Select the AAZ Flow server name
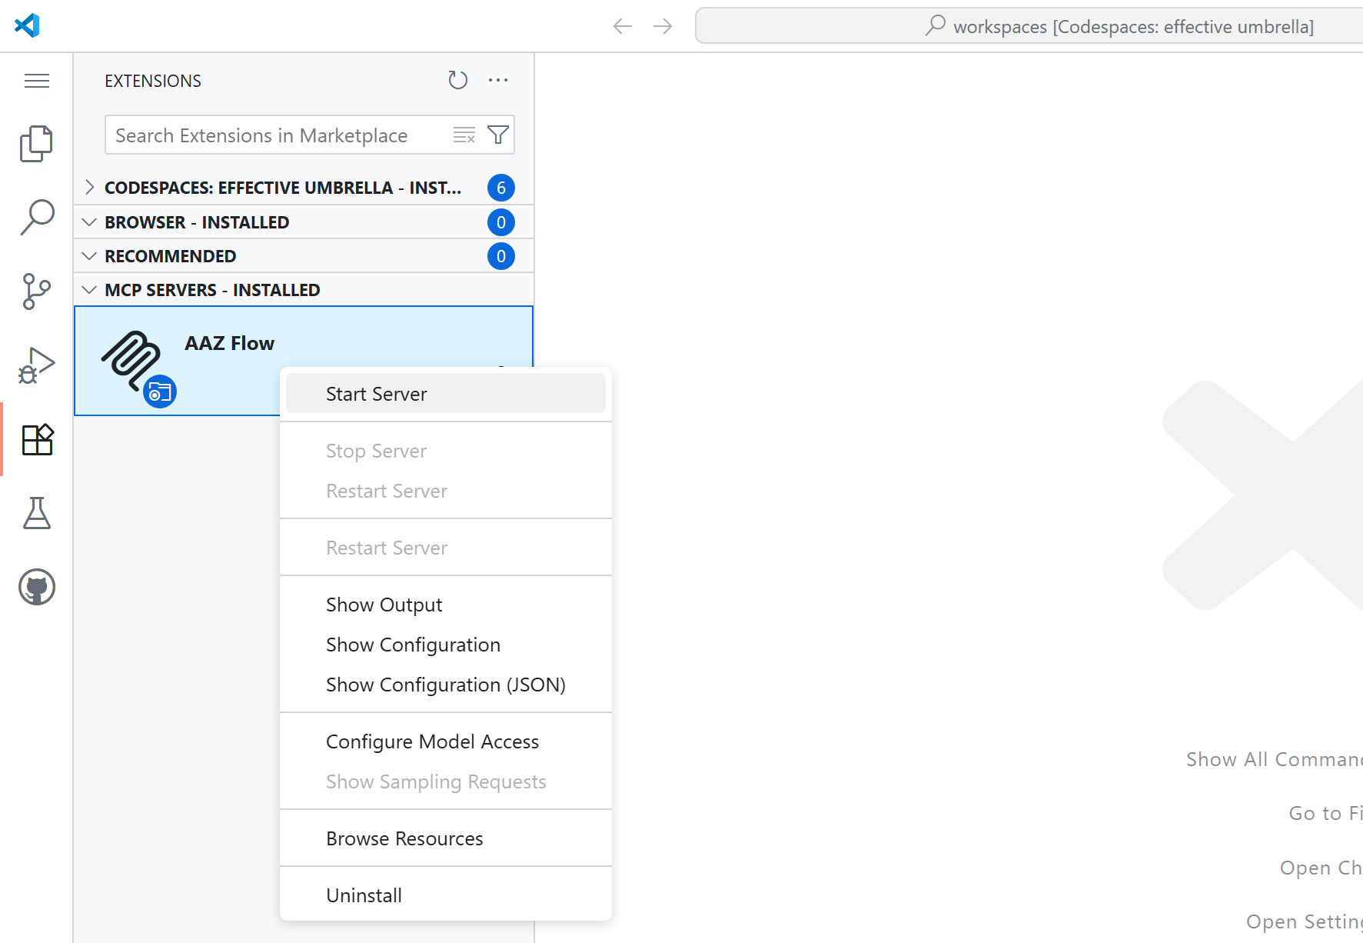The width and height of the screenshot is (1363, 943). click(229, 343)
